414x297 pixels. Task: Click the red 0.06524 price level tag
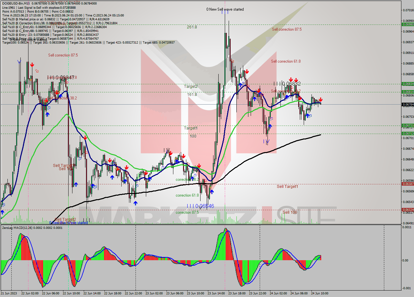pos(408,210)
